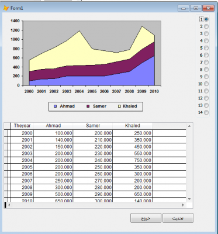Image resolution: width=218 pixels, height=234 pixels.
Task: Click Samer cell 220.000
Action: click(x=93, y=147)
